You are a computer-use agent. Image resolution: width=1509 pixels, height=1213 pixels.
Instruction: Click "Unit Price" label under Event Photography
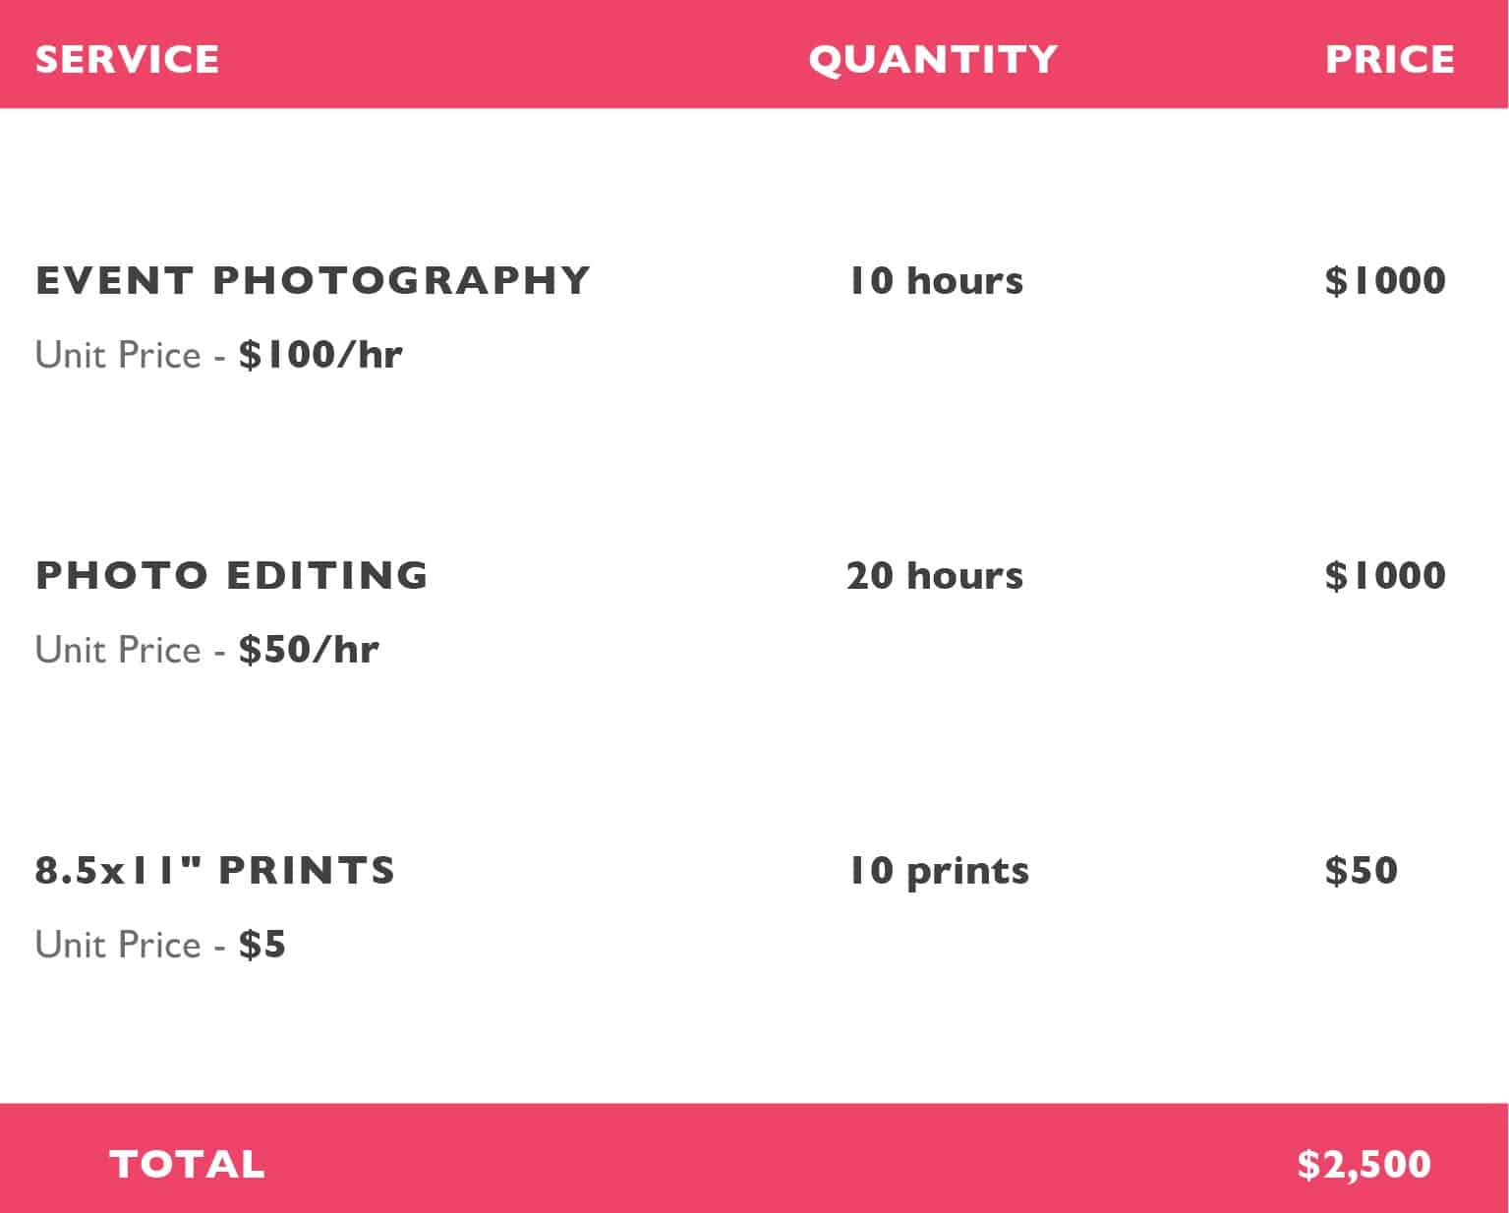point(118,355)
